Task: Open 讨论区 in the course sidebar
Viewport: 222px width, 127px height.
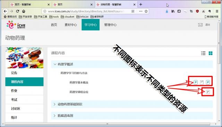Action: 24,109
